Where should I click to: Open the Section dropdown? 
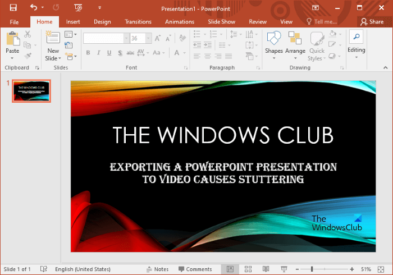70,56
